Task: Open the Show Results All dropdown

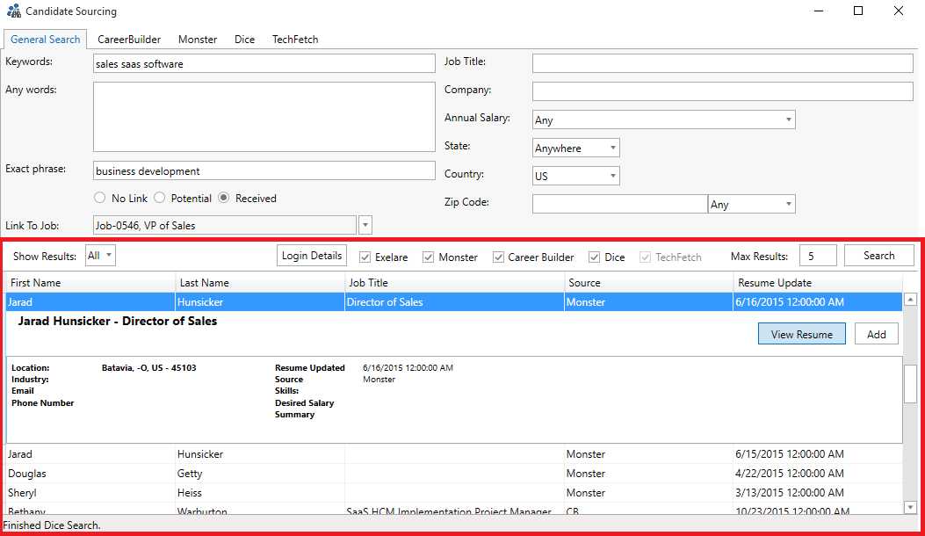Action: click(100, 256)
